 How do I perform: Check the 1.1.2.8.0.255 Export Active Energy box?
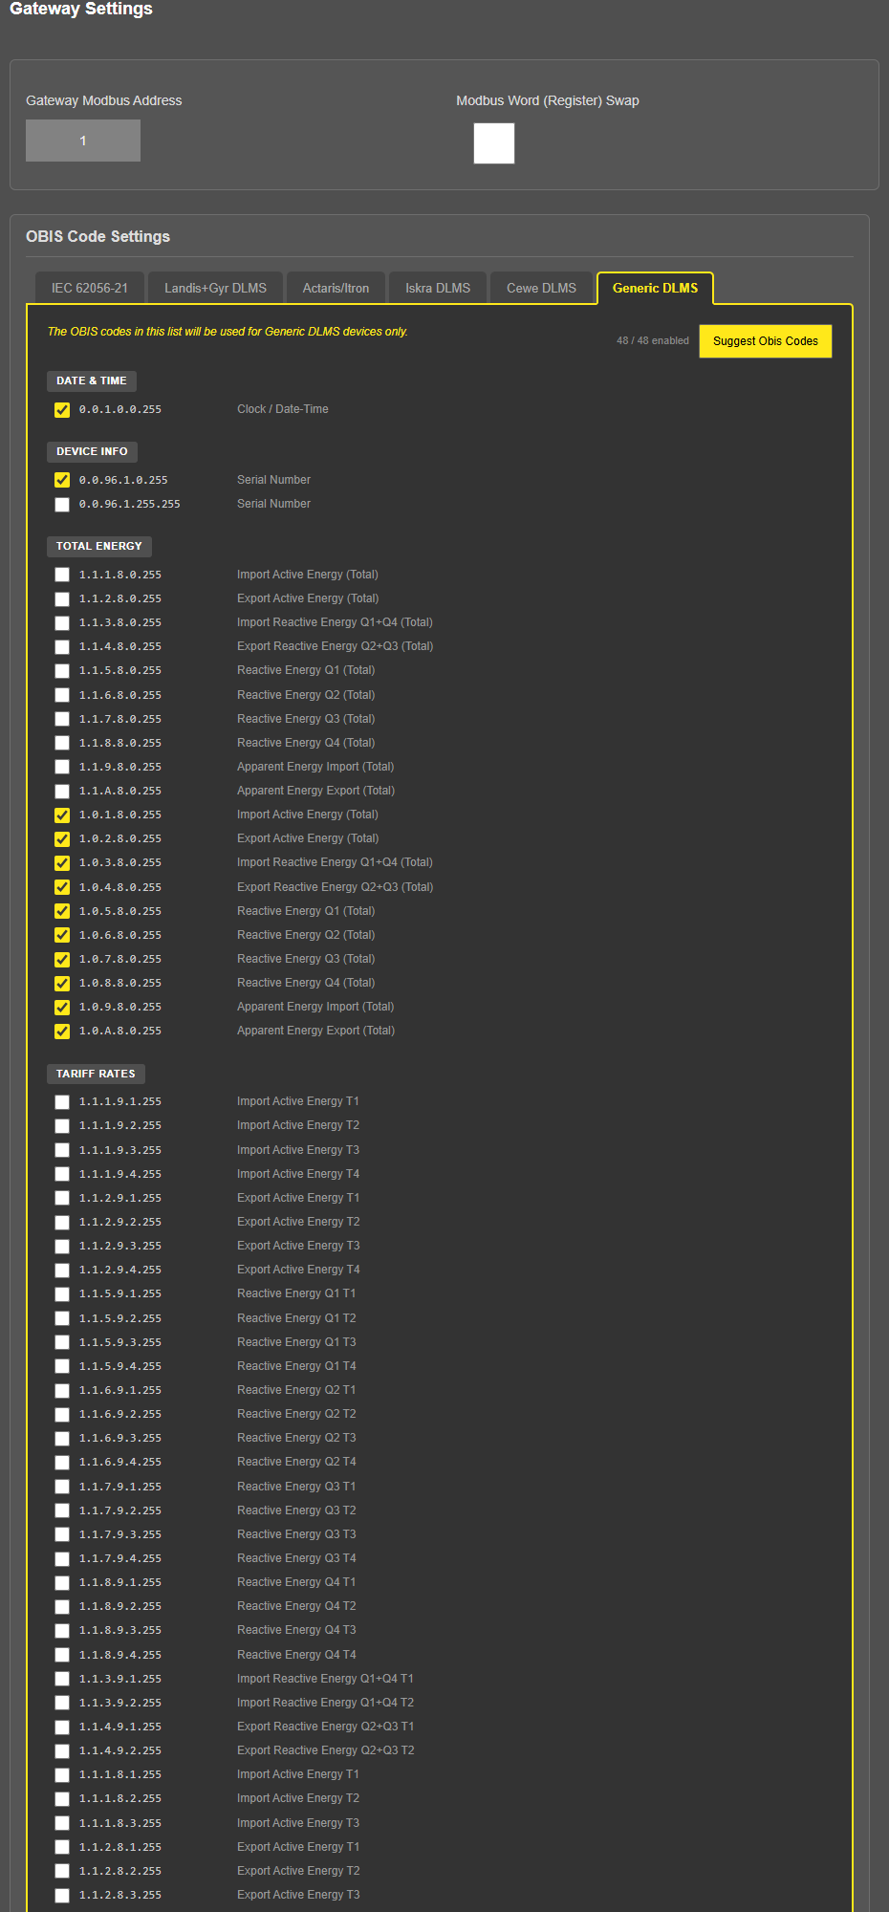pos(62,599)
